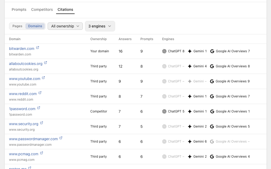Switch to the Prompts tab

19,10
